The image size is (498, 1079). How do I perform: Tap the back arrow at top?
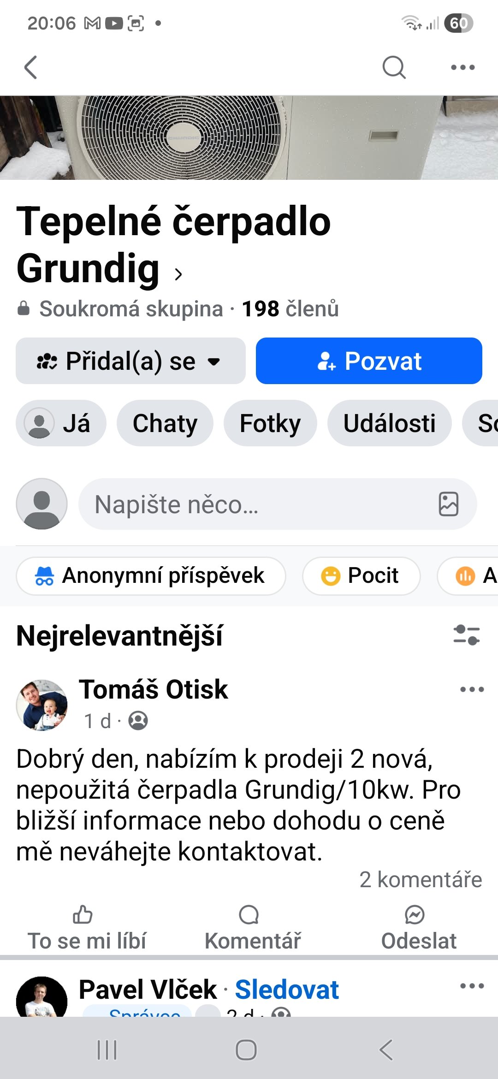coord(30,67)
